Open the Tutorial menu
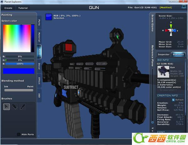This screenshot has width=188, height=145. coord(23,8)
